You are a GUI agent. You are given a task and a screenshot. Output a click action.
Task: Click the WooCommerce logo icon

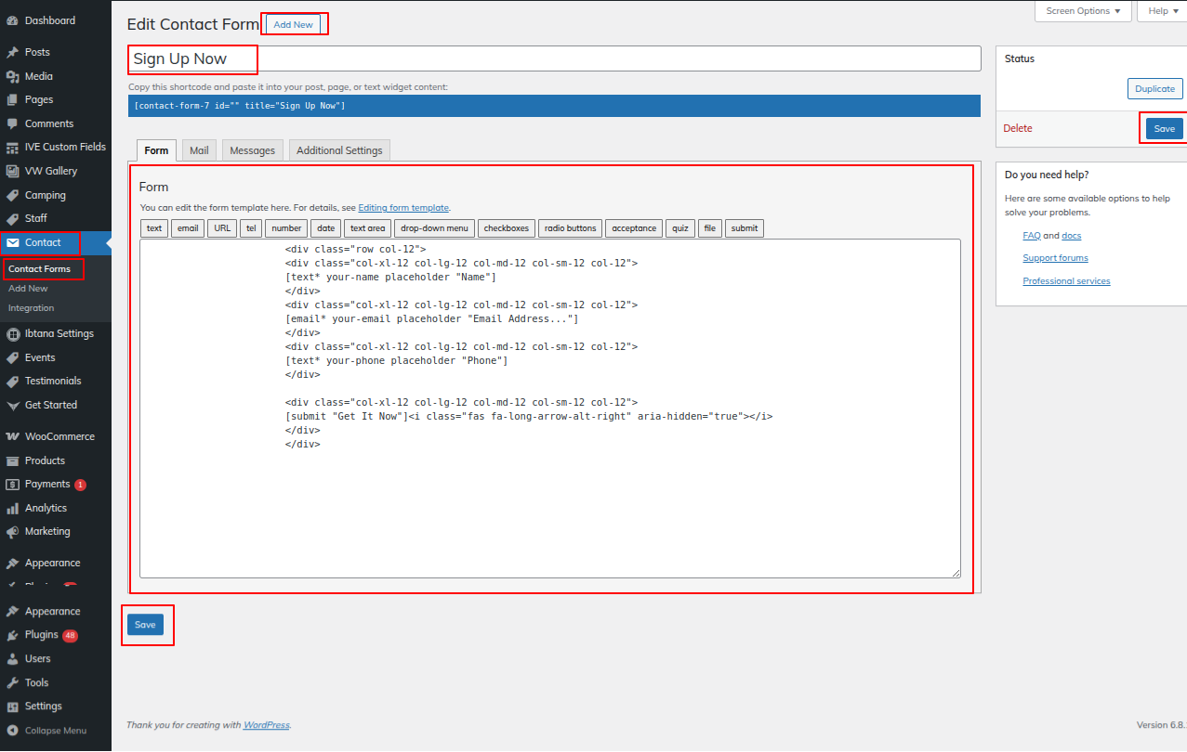[12, 436]
